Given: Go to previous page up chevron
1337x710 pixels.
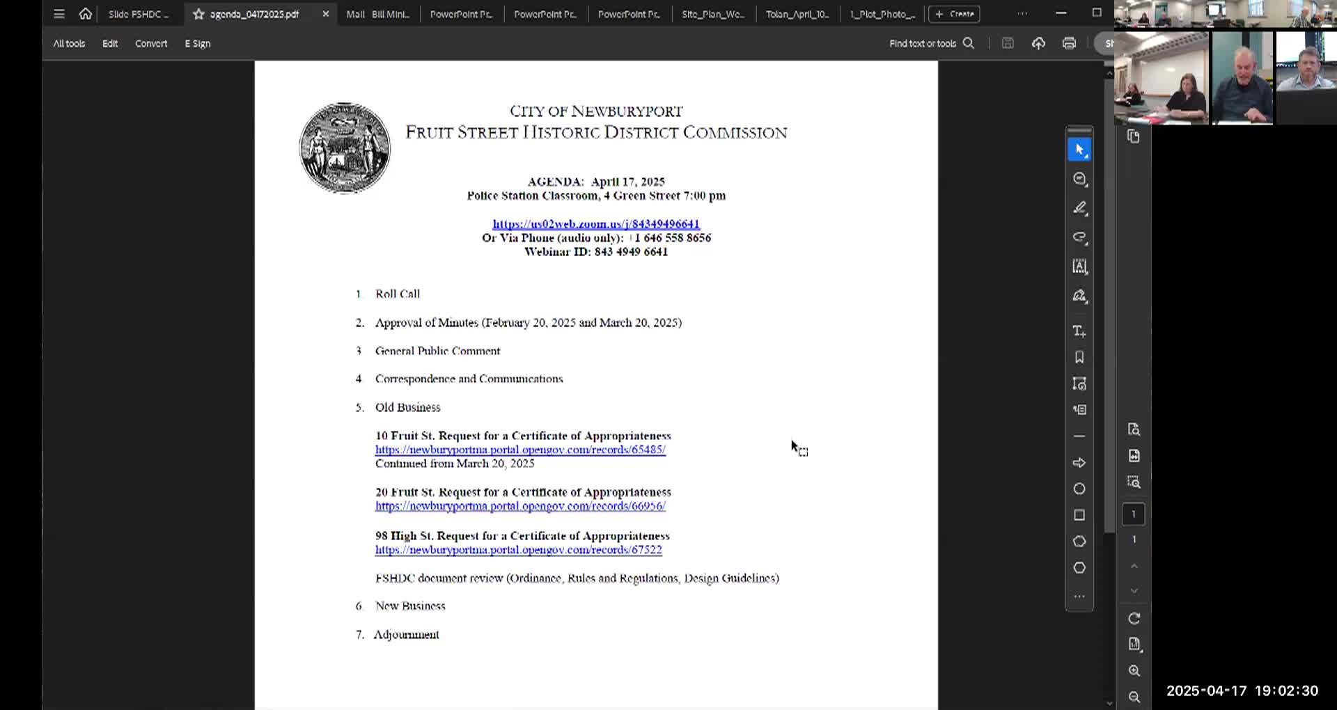Looking at the screenshot, I should tap(1134, 567).
